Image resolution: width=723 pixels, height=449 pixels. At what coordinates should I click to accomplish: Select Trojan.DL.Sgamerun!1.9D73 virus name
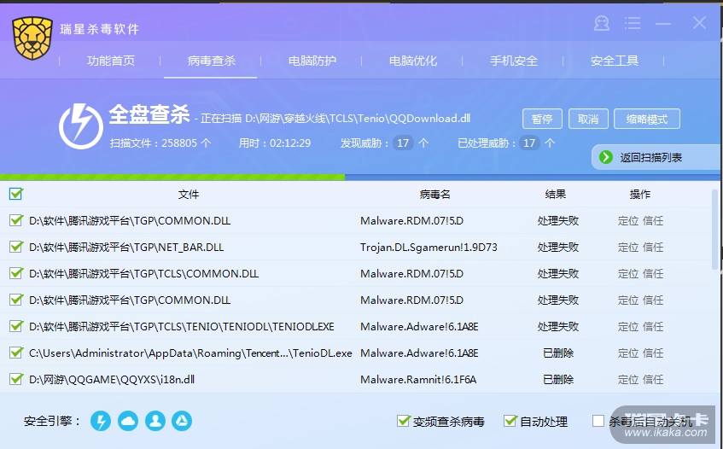pos(429,247)
